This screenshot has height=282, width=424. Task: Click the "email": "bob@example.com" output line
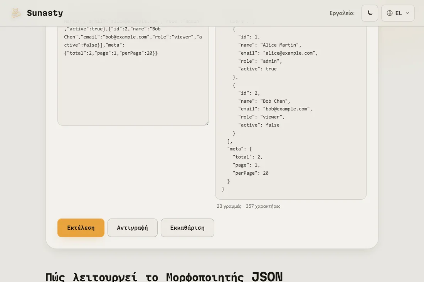pos(275,109)
